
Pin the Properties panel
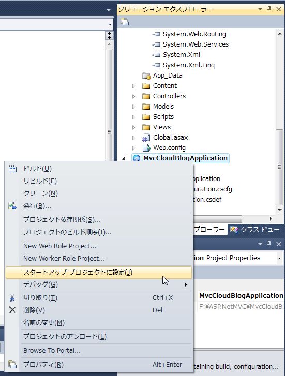269,244
